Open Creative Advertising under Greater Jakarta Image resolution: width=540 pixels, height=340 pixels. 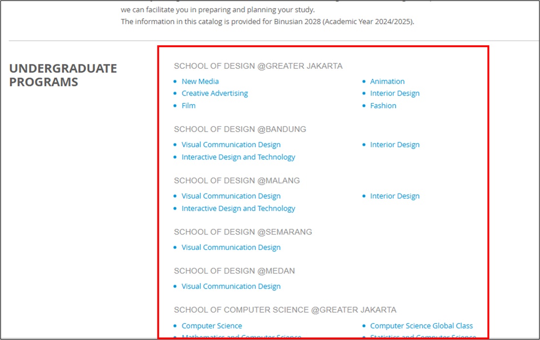215,93
